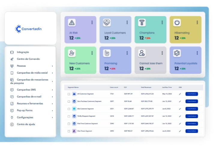Open Integração from the sidebar
217x149 pixels.
coord(23,52)
